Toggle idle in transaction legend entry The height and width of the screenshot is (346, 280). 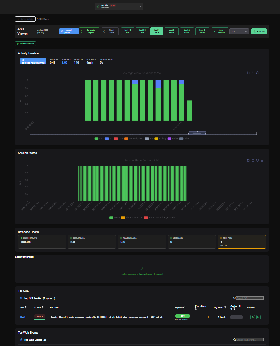[132, 218]
